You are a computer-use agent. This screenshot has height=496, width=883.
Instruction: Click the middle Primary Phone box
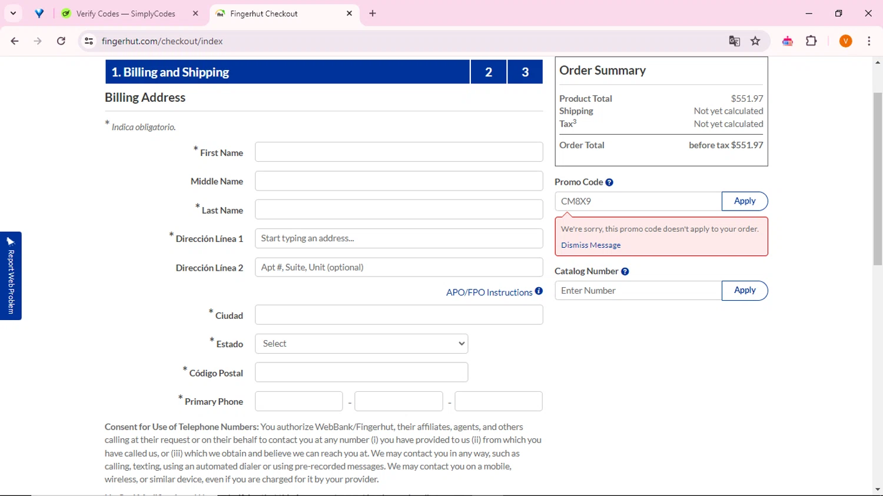[x=399, y=401]
